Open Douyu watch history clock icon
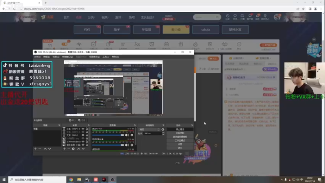 point(227,16)
